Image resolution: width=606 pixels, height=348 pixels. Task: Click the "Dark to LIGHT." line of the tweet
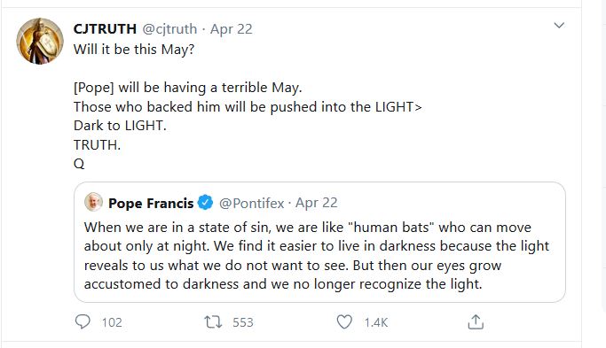(x=120, y=126)
